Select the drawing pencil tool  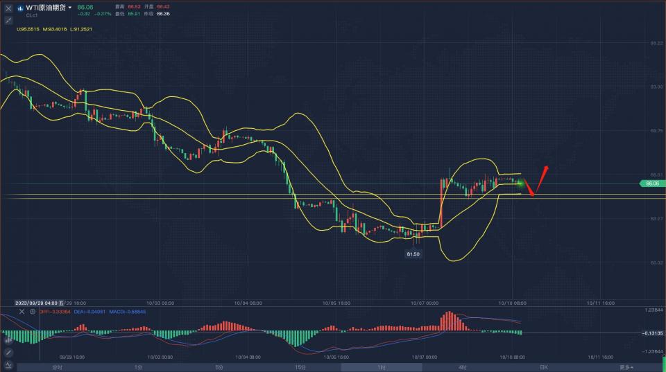point(8,353)
